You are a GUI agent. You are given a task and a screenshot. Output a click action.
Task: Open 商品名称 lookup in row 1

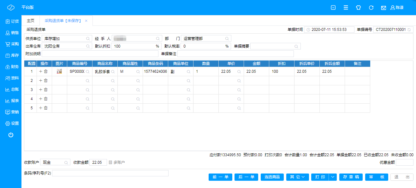click(x=113, y=71)
